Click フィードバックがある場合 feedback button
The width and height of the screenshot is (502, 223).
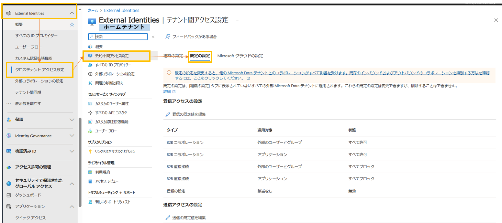191,37
